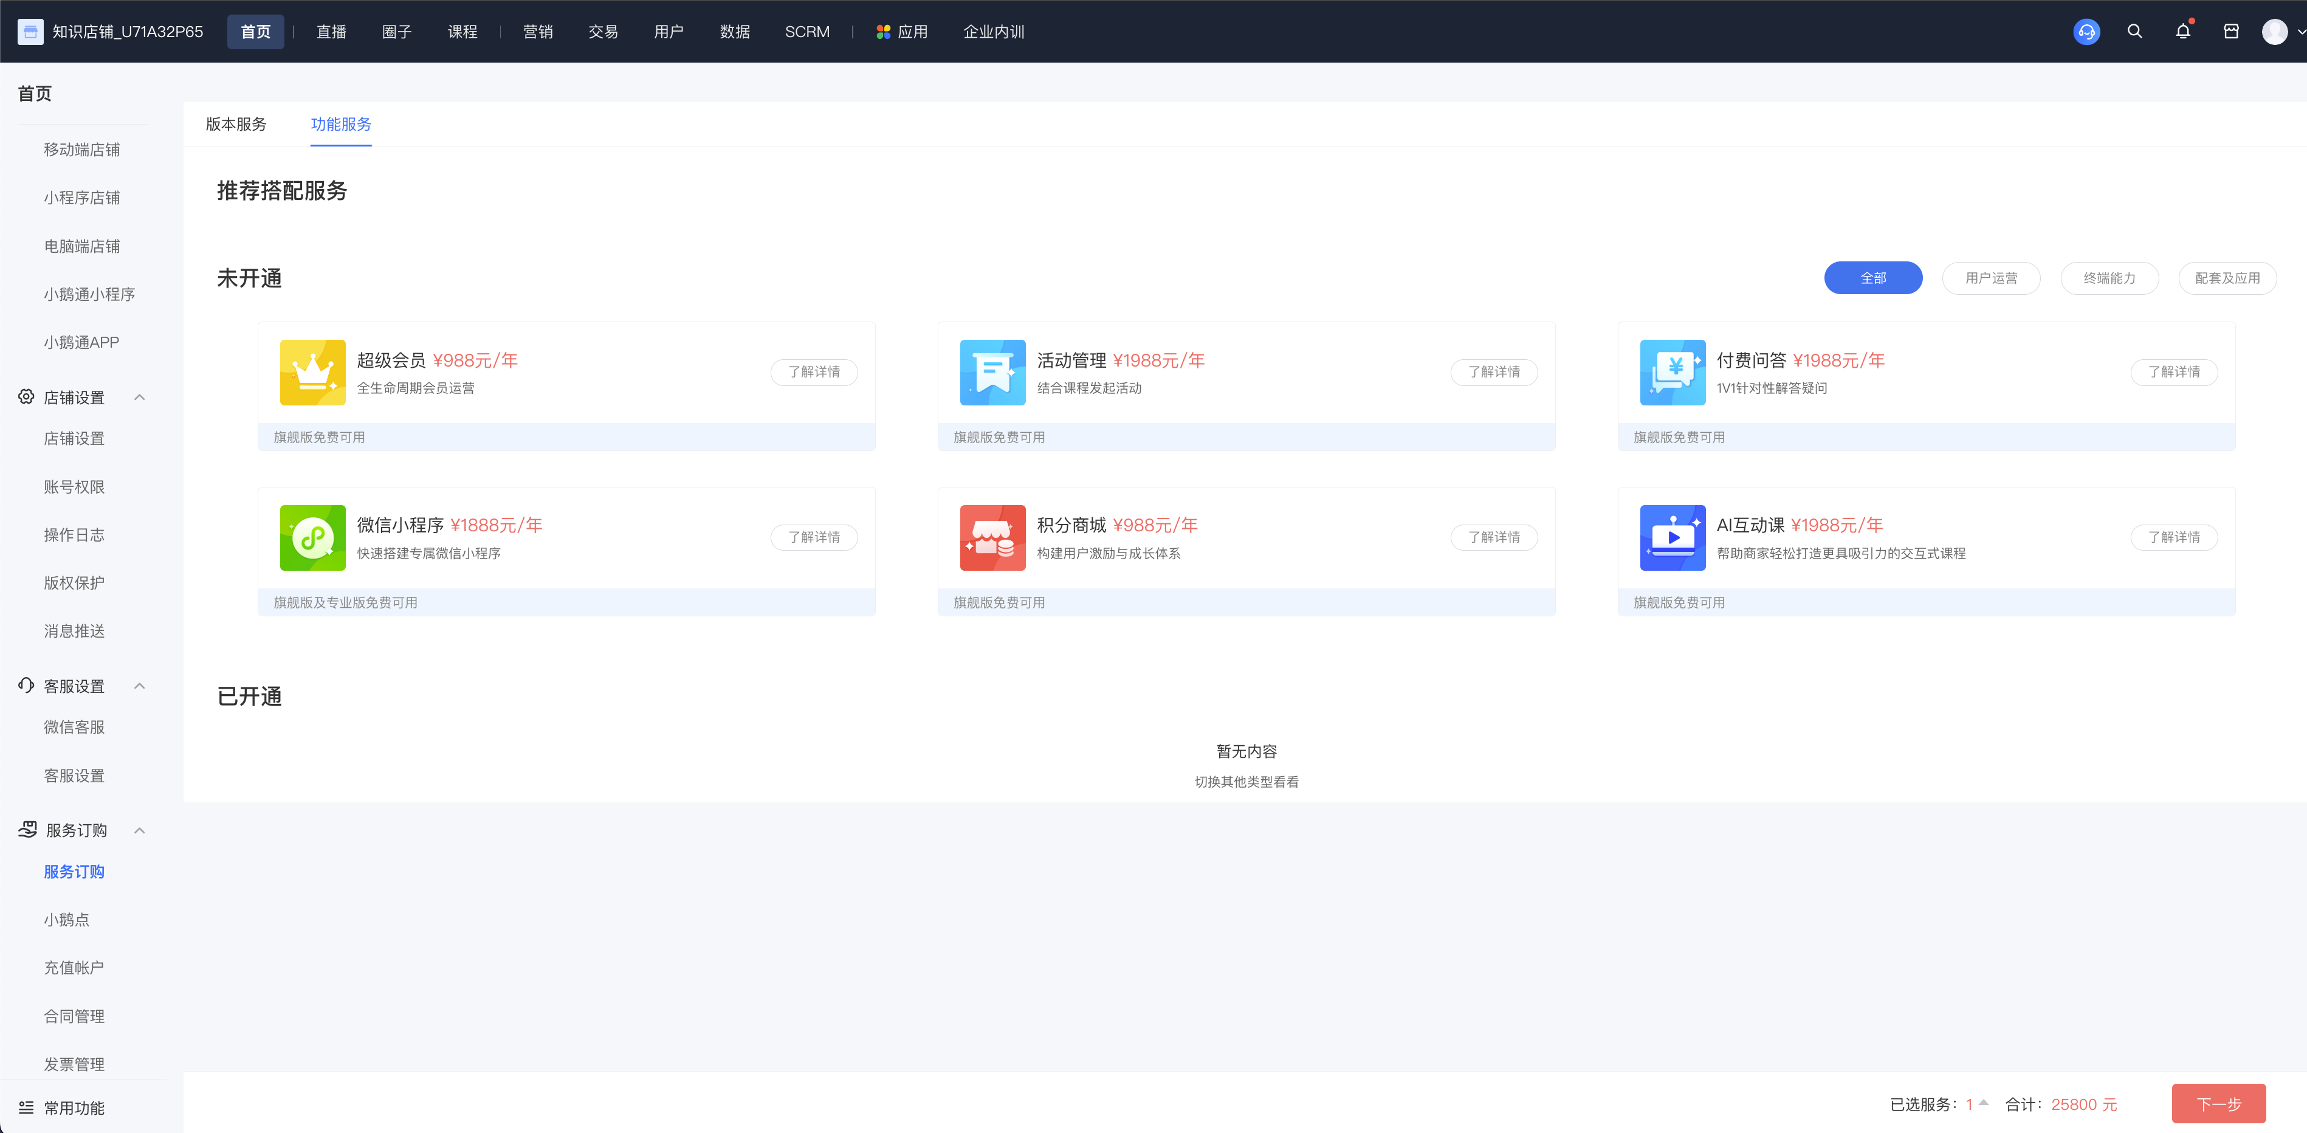The height and width of the screenshot is (1133, 2307).
Task: Open 发票管理 in the sidebar
Action: coord(74,1064)
